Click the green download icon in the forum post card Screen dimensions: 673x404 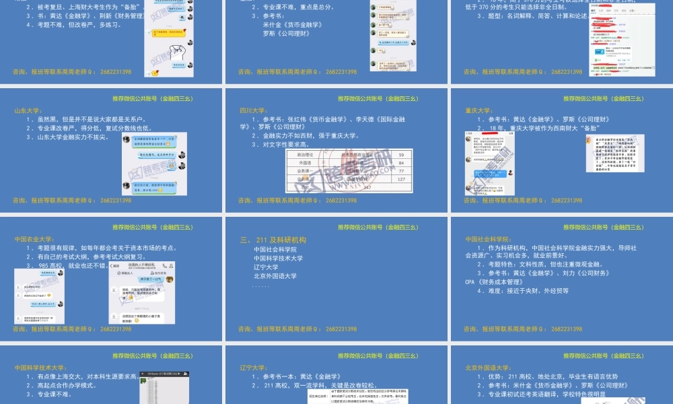coord(596,60)
